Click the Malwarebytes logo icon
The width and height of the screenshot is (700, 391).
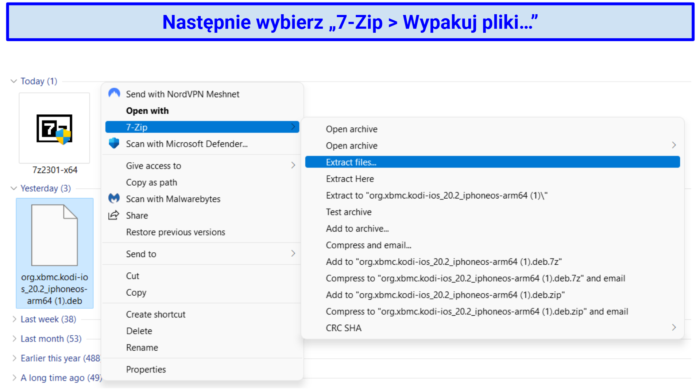point(114,198)
